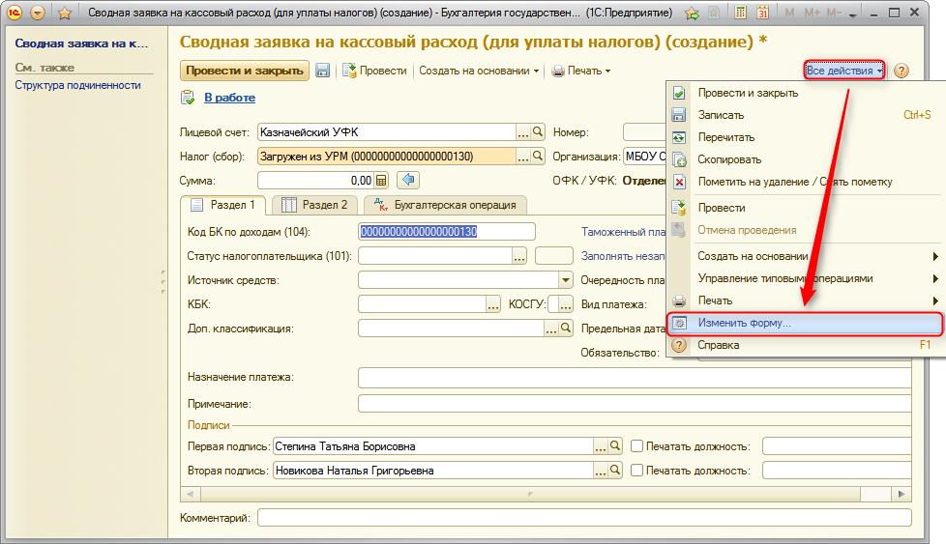Screen dimensions: 946x544
Task: Select Провести in the actions menu
Action: point(805,208)
